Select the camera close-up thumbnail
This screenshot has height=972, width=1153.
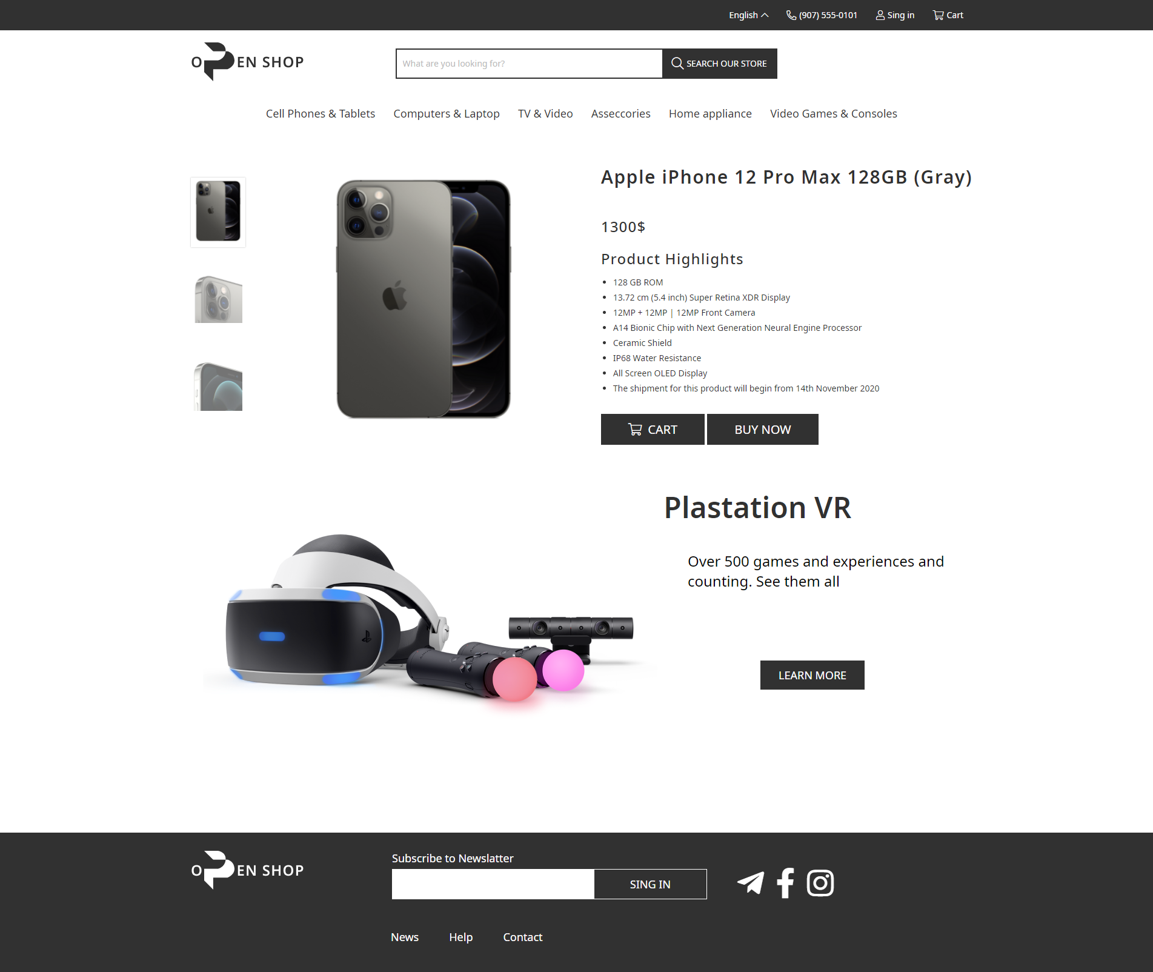pyautogui.click(x=218, y=299)
